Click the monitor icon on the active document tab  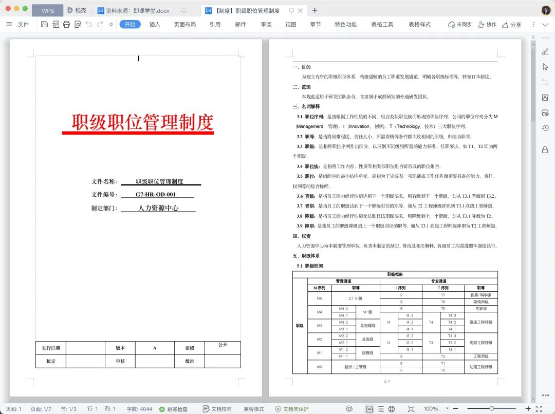tap(291, 11)
